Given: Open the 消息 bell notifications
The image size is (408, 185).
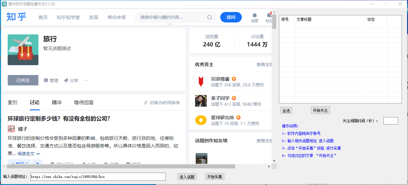Looking at the screenshot, I should tap(255, 18).
